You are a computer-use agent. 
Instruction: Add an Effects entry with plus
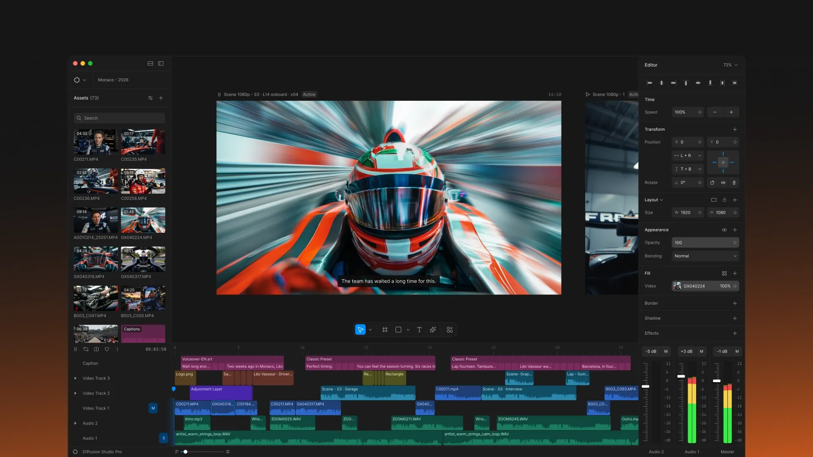[735, 333]
